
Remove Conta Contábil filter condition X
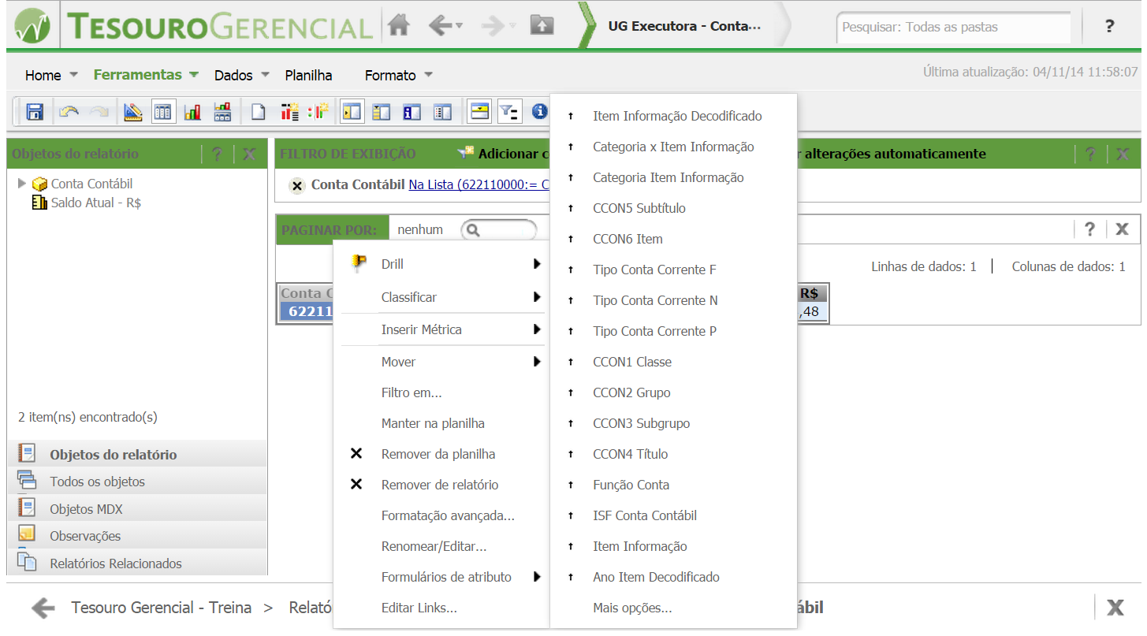(x=297, y=186)
